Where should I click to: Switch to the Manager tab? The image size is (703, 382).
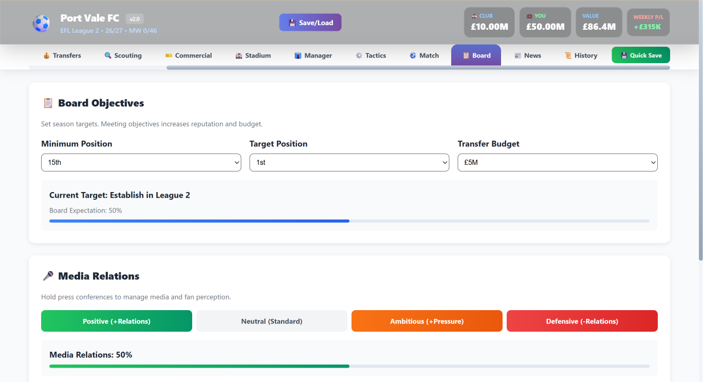(313, 55)
